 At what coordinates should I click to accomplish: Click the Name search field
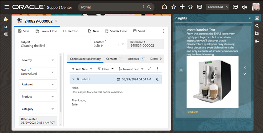pos(111,7)
